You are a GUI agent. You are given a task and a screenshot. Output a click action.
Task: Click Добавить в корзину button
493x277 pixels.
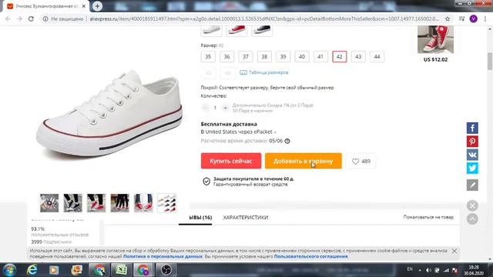click(x=303, y=161)
